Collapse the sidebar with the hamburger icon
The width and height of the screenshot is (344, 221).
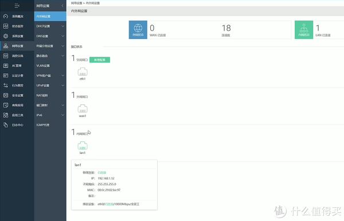coord(17,6)
